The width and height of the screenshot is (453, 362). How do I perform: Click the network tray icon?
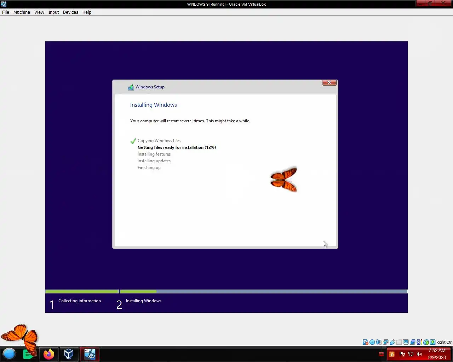(x=411, y=354)
